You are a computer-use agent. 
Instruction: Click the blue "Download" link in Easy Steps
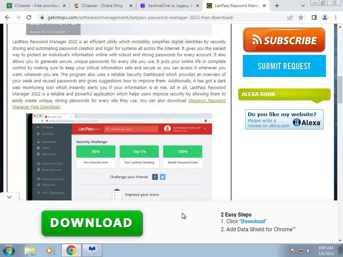coord(253,222)
